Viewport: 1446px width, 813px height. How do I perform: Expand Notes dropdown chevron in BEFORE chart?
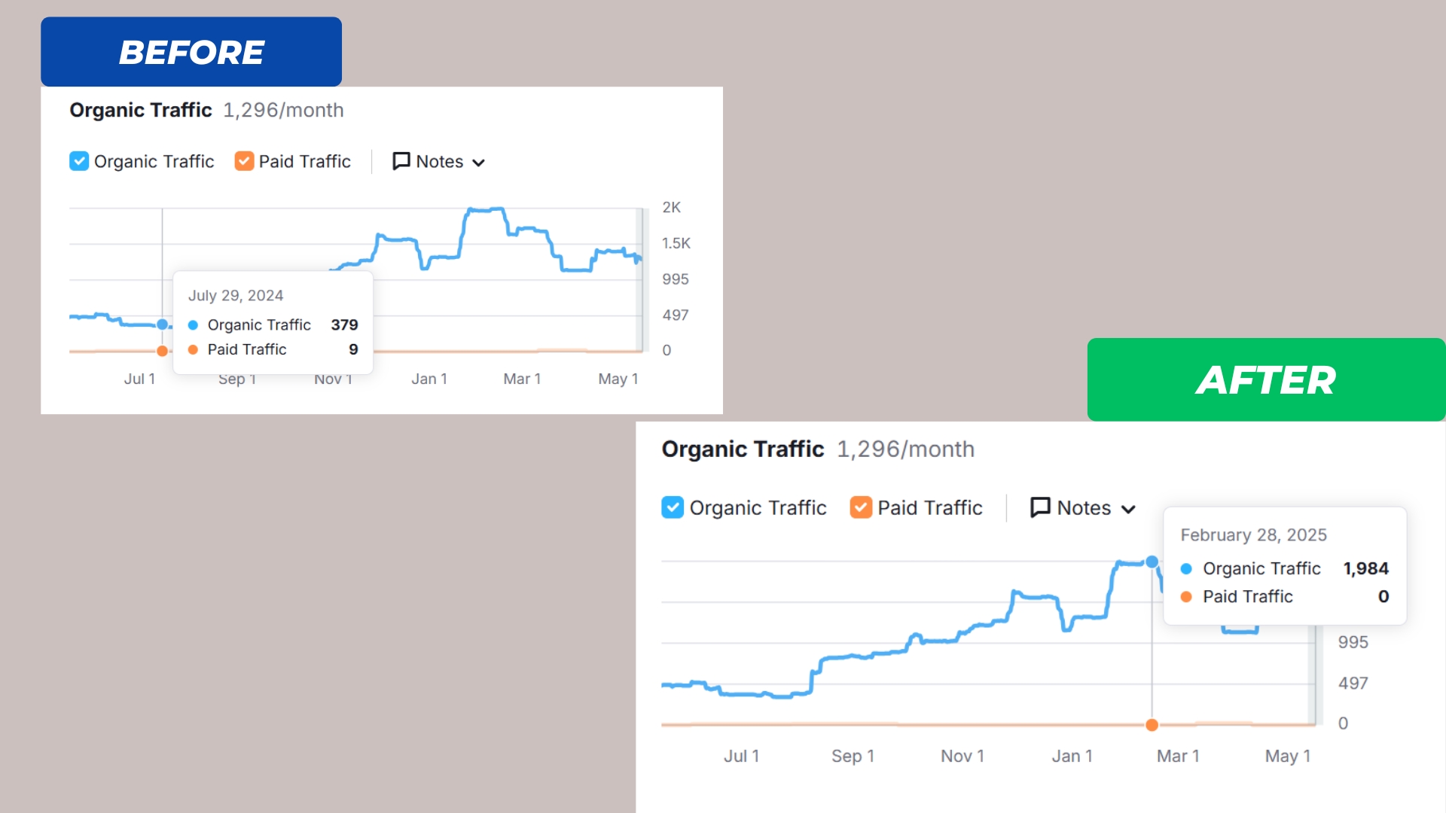(478, 163)
